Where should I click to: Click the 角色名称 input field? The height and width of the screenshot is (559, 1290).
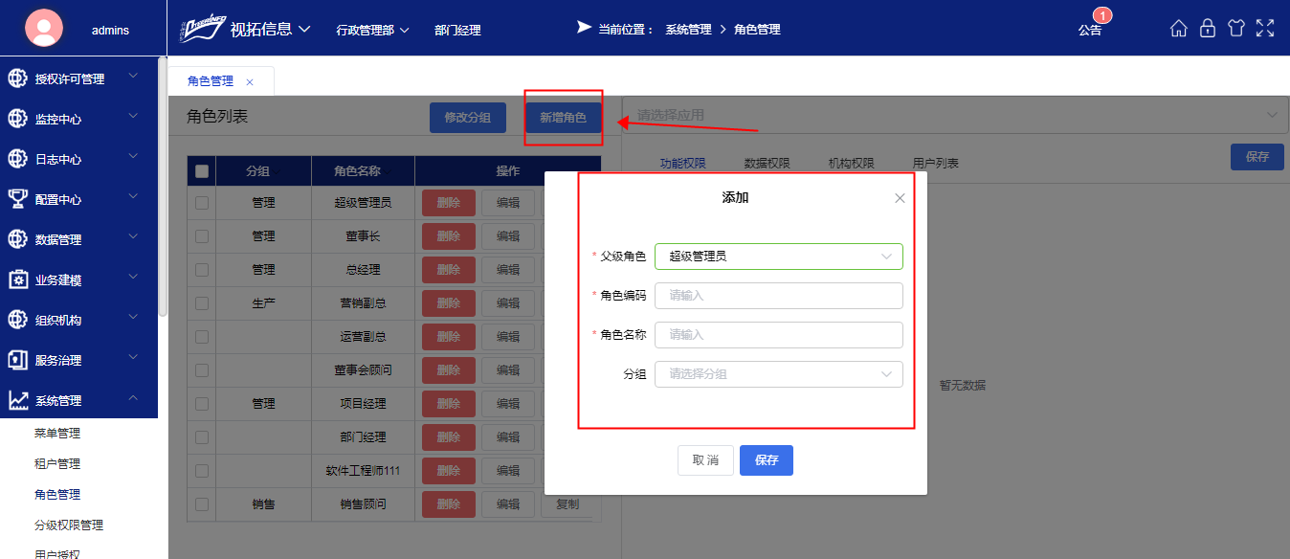pyautogui.click(x=779, y=335)
